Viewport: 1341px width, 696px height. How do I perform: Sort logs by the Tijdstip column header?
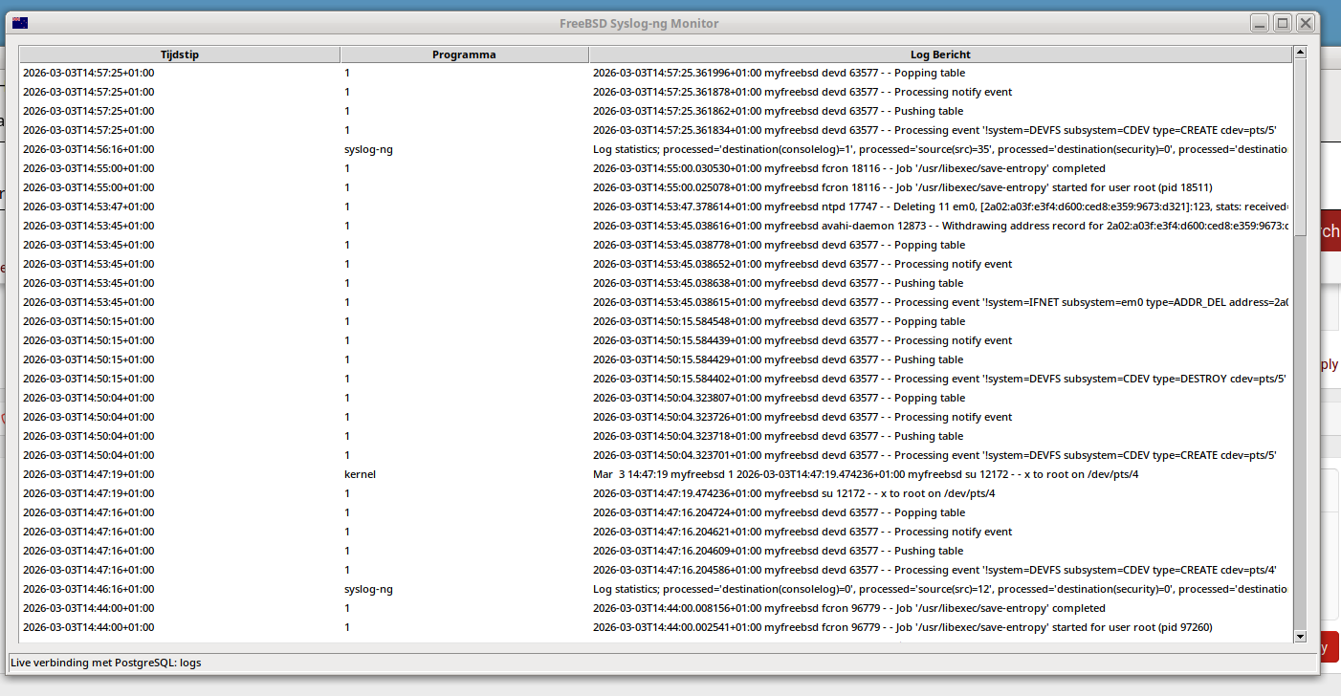coord(180,54)
